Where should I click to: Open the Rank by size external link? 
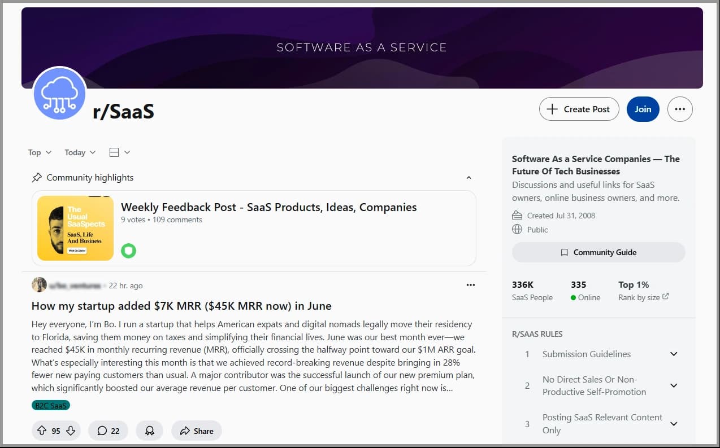point(643,297)
